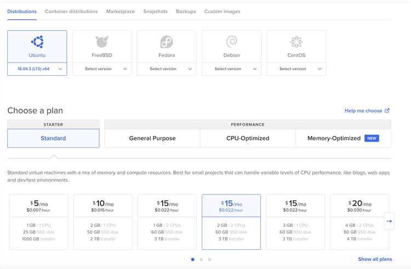Go to the first plans page dot

[x=193, y=259]
